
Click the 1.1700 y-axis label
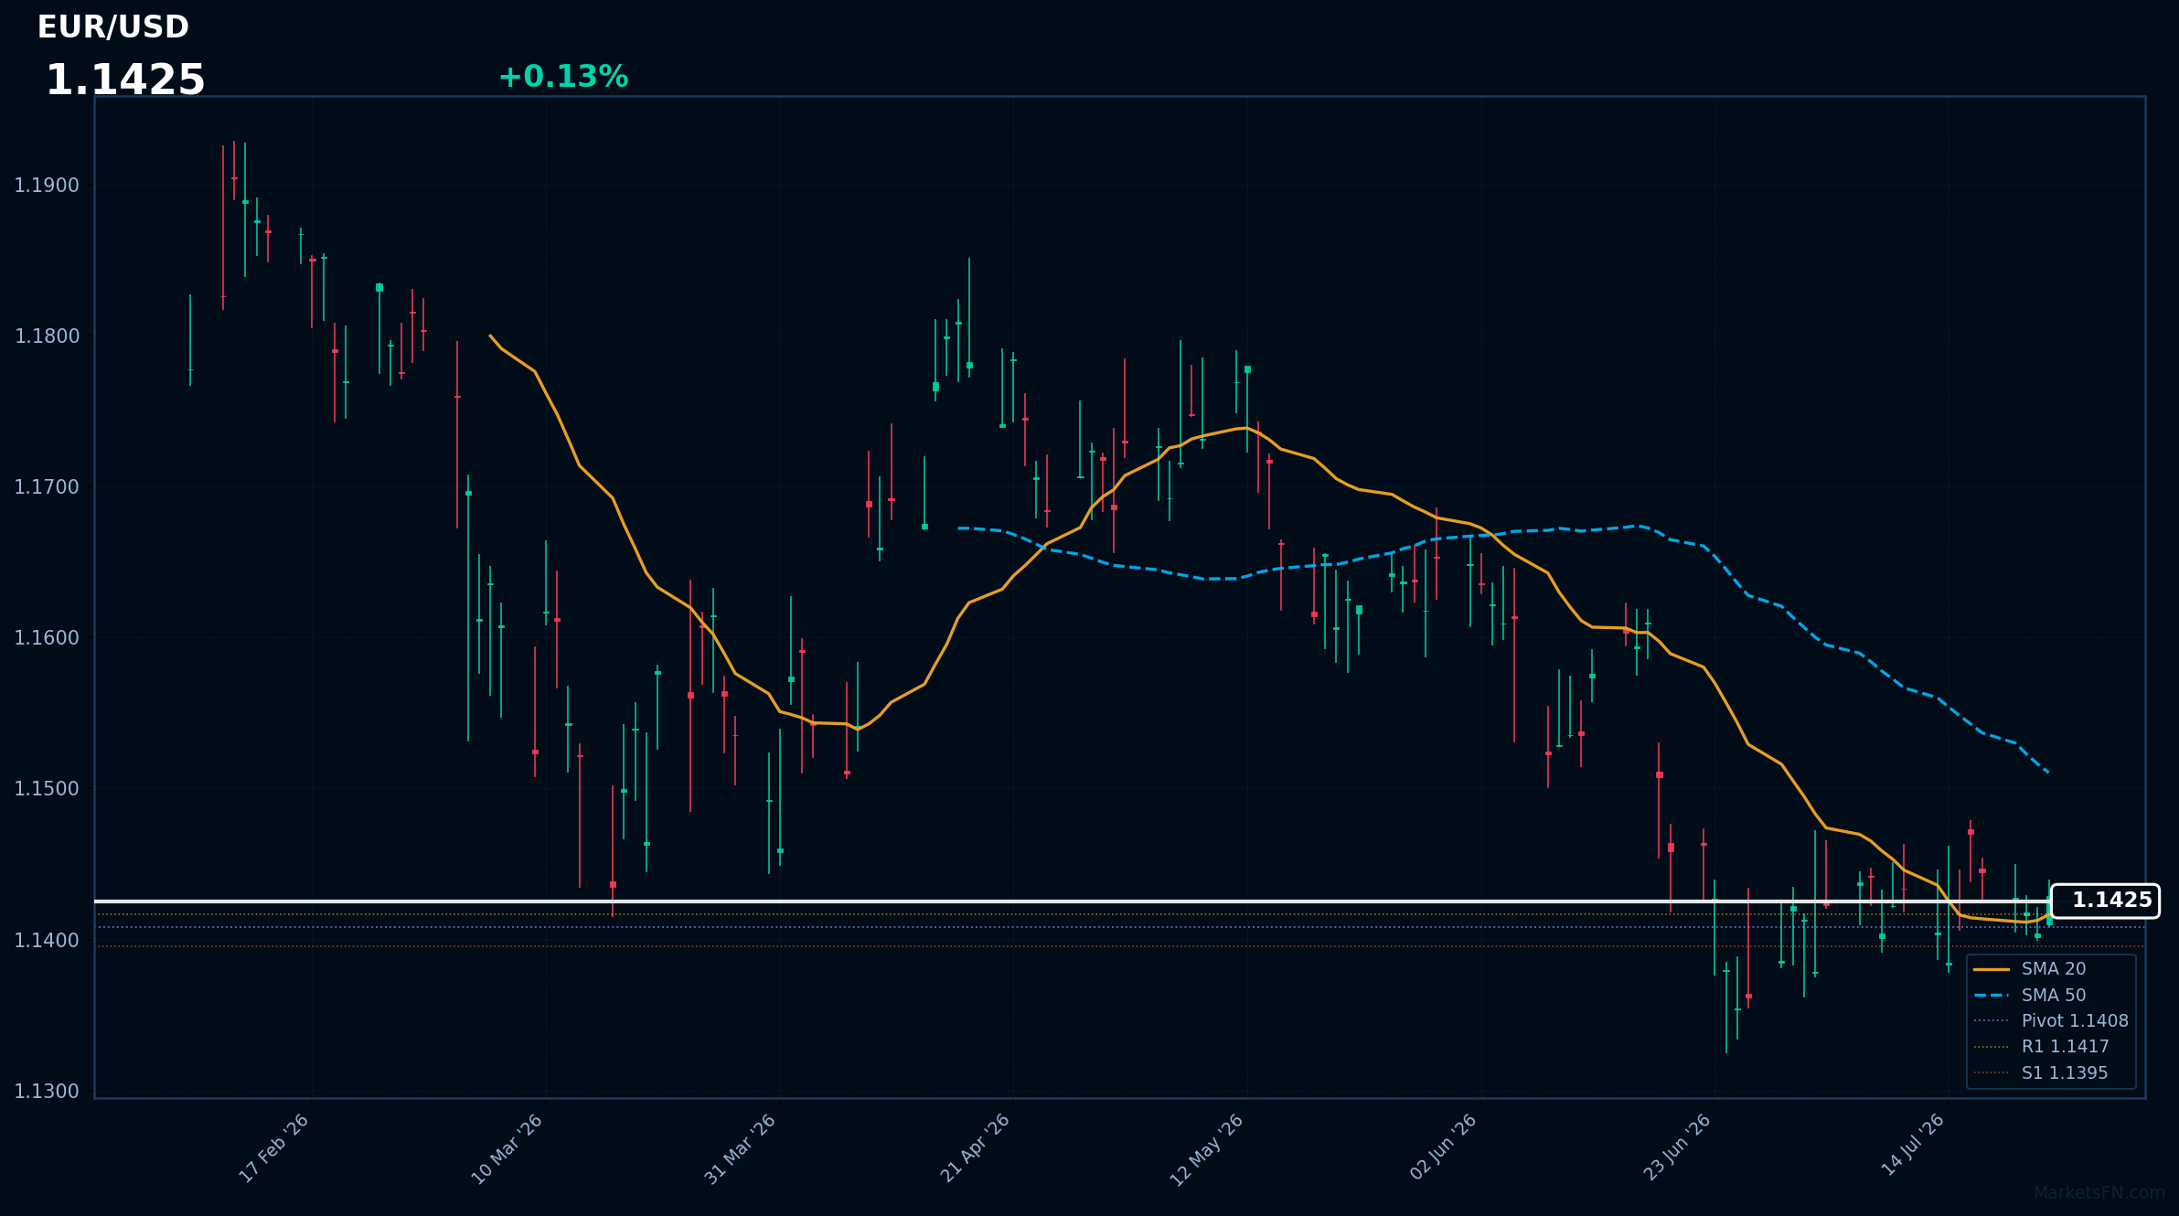pos(47,487)
